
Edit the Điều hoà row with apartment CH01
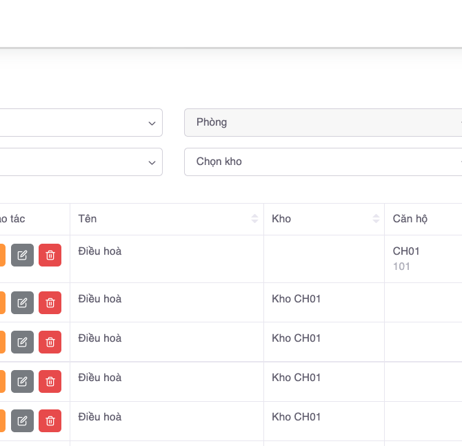[x=22, y=255]
